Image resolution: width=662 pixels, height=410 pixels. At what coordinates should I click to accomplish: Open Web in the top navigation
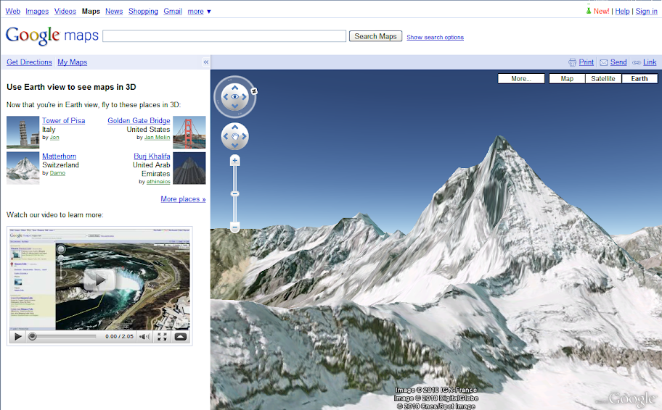[12, 12]
